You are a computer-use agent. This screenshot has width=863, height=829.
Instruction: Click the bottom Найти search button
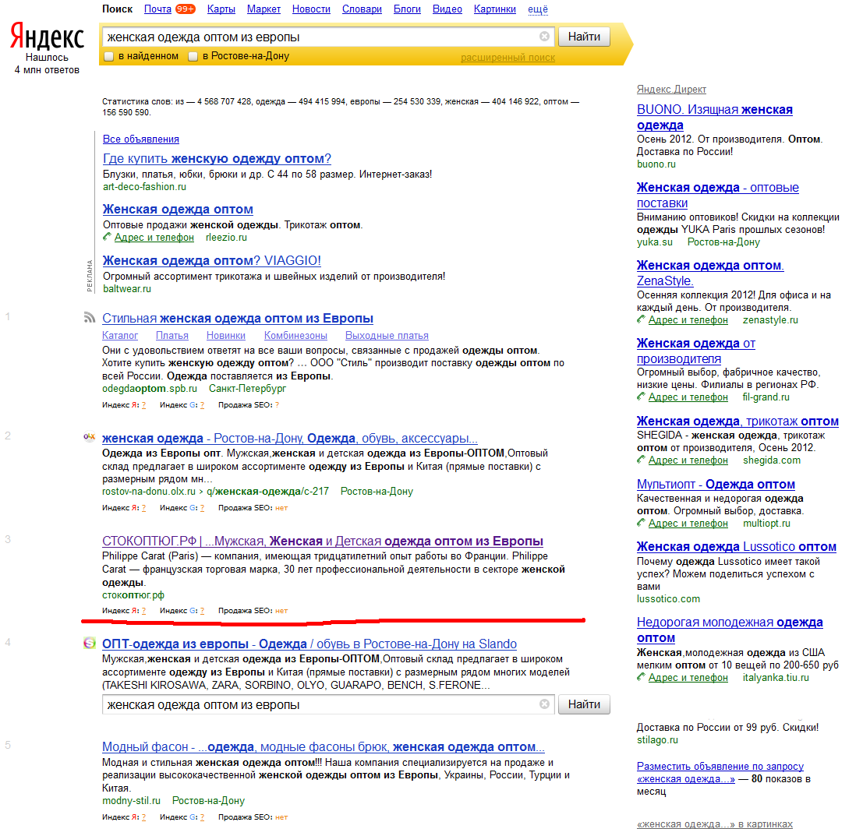point(584,704)
